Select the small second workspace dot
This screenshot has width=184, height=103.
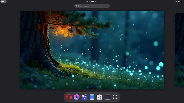(x=5, y=2)
